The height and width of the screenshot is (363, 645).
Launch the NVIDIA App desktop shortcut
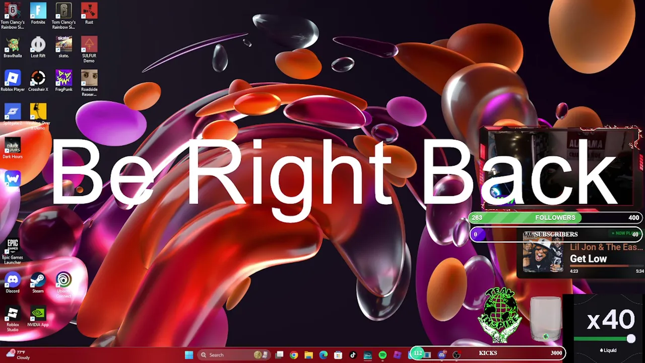[38, 316]
